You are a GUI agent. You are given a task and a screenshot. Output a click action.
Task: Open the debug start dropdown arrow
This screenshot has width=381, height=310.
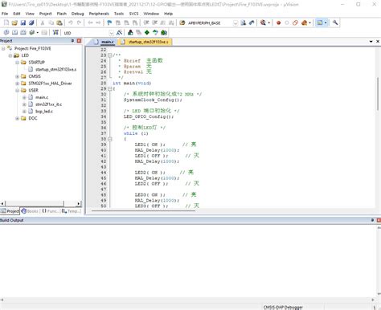[268, 23]
